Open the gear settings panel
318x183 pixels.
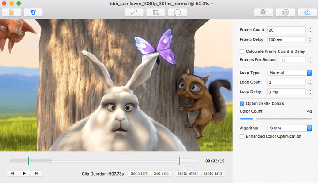point(307,12)
